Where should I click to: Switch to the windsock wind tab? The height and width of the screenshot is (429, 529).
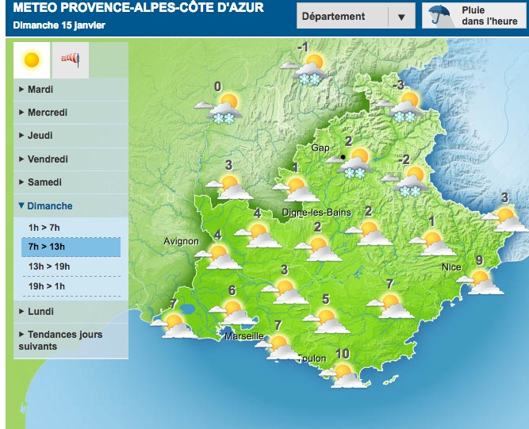click(70, 60)
